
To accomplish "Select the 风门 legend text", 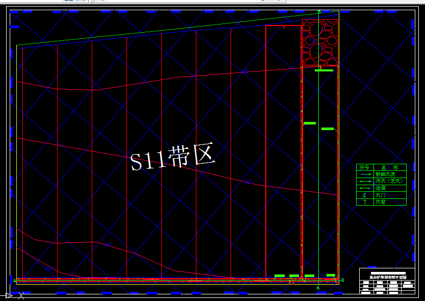I will click(x=381, y=195).
